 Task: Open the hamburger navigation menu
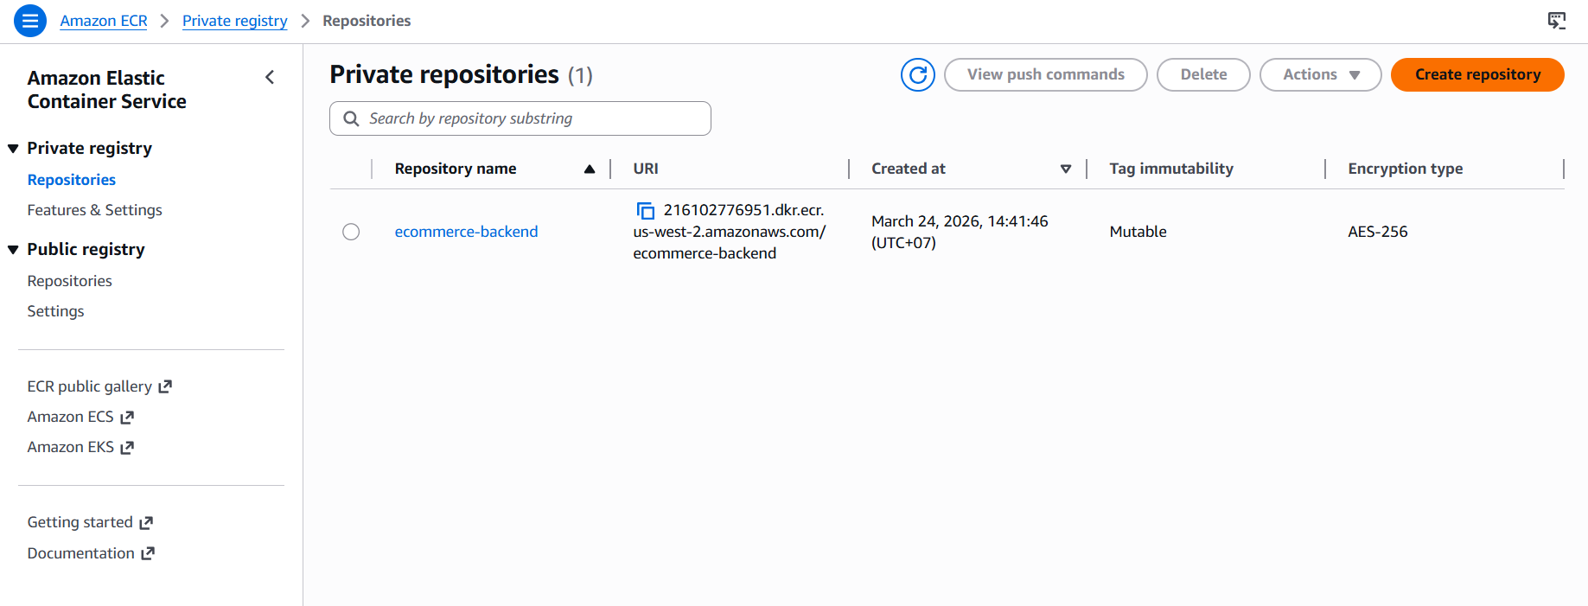click(30, 21)
